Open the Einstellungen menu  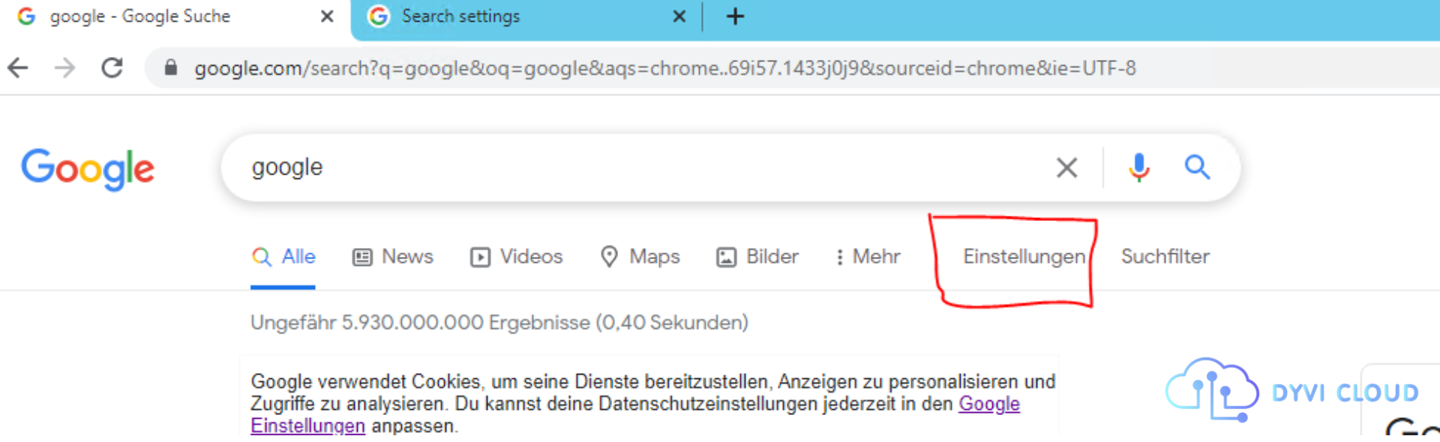pos(1024,257)
